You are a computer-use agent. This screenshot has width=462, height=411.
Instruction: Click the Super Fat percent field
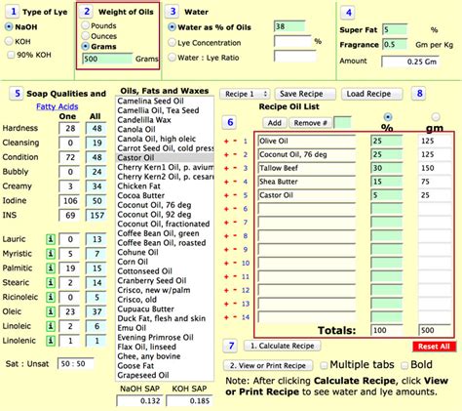click(x=395, y=30)
